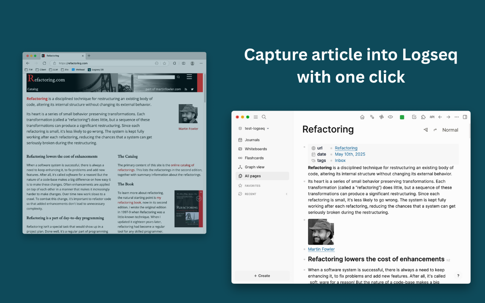Select All pages in Logseq sidebar
Screen dimensions: 485x303
262,176
